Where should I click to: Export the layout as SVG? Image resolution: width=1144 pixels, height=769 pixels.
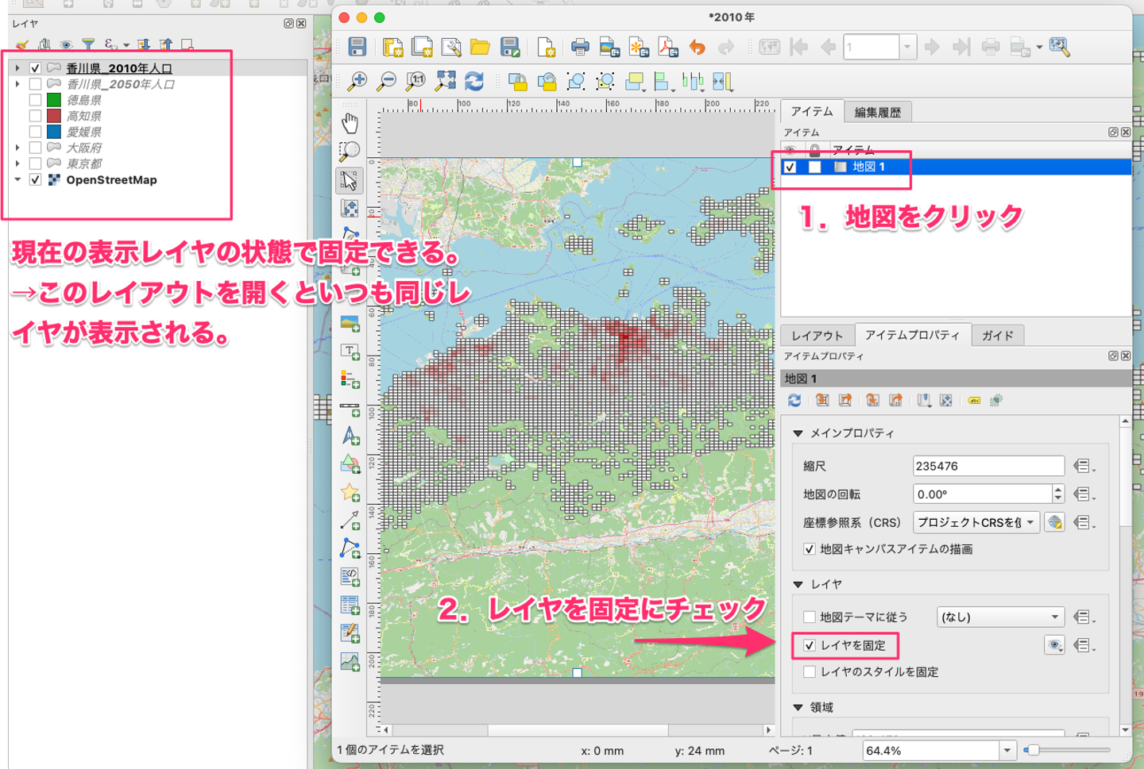pos(639,47)
